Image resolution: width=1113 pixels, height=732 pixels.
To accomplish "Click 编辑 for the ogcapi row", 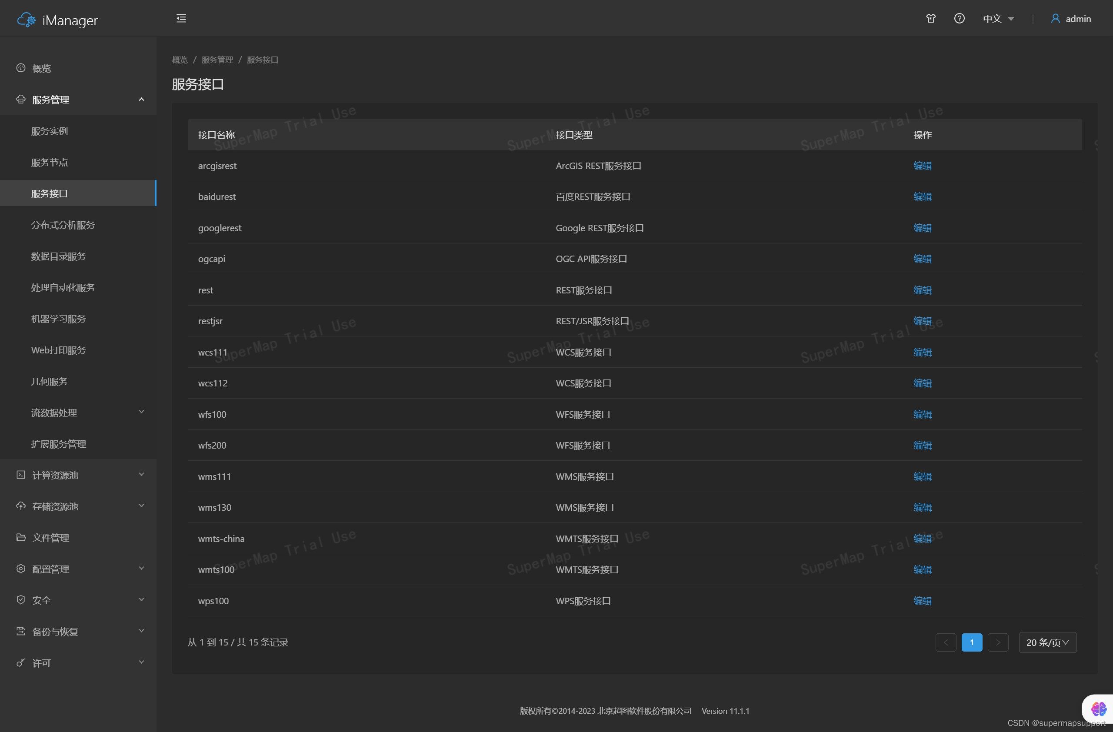I will tap(922, 259).
